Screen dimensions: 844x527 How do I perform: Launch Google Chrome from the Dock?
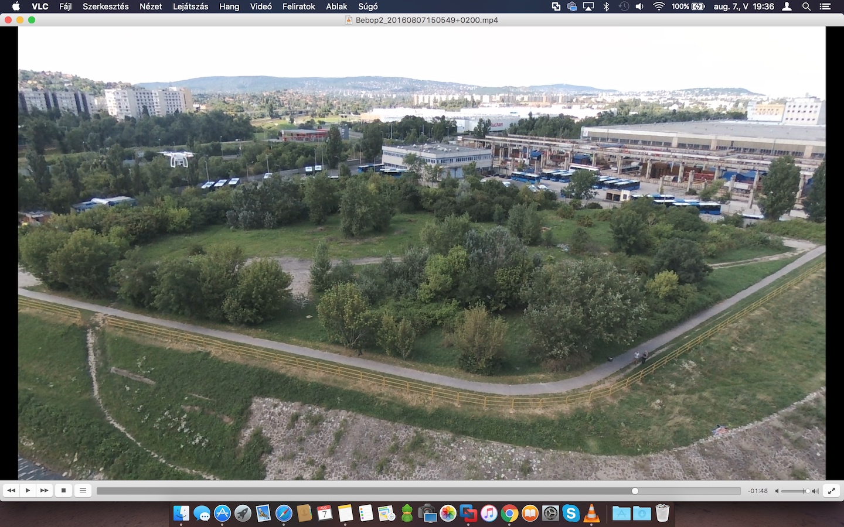(x=509, y=514)
